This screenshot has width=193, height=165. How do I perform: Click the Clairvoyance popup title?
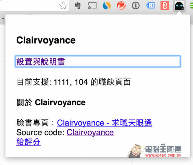pyautogui.click(x=46, y=40)
